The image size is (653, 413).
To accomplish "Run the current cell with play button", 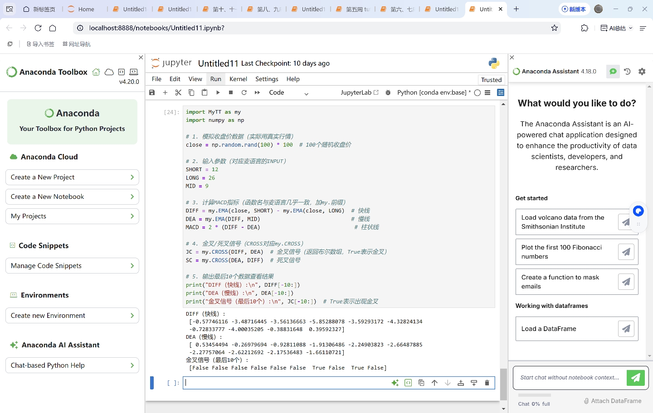I will point(218,92).
